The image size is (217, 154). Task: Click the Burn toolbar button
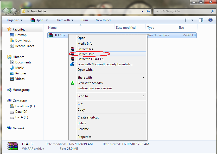click(85, 20)
